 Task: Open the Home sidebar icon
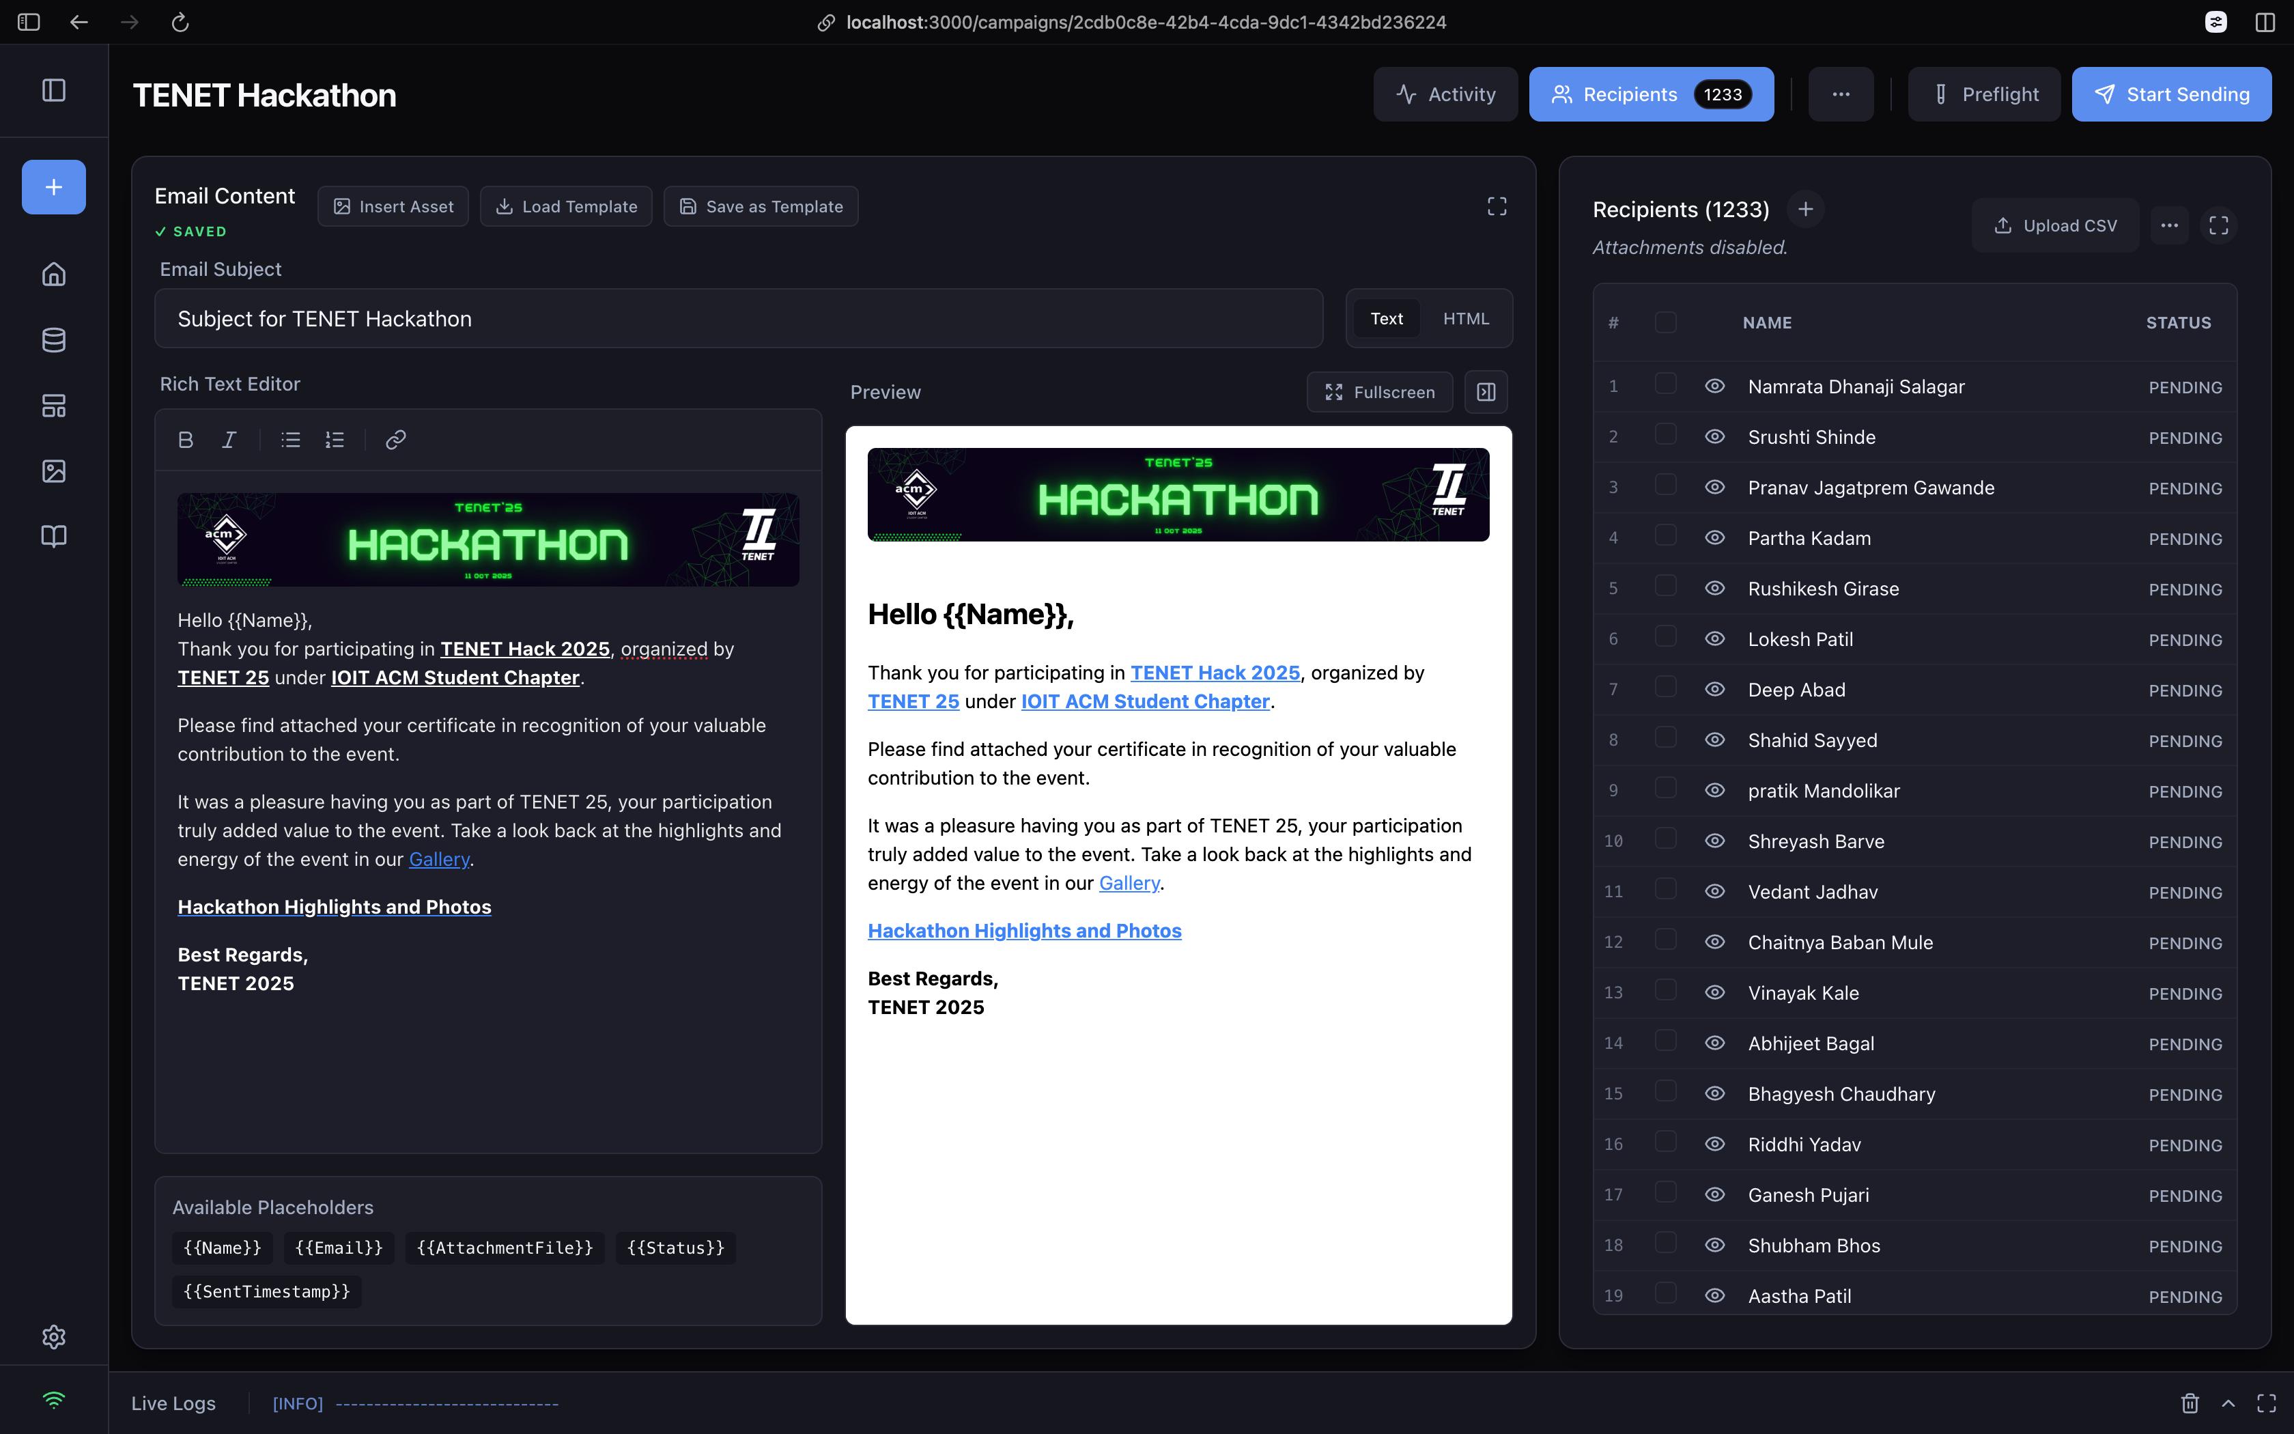tap(54, 274)
